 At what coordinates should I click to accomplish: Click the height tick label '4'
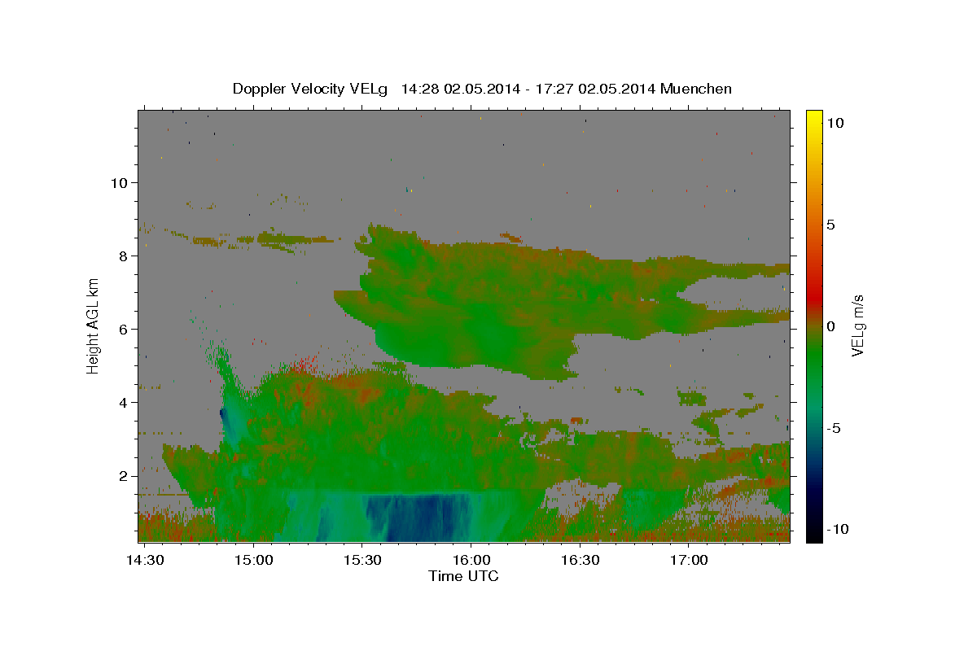point(125,403)
